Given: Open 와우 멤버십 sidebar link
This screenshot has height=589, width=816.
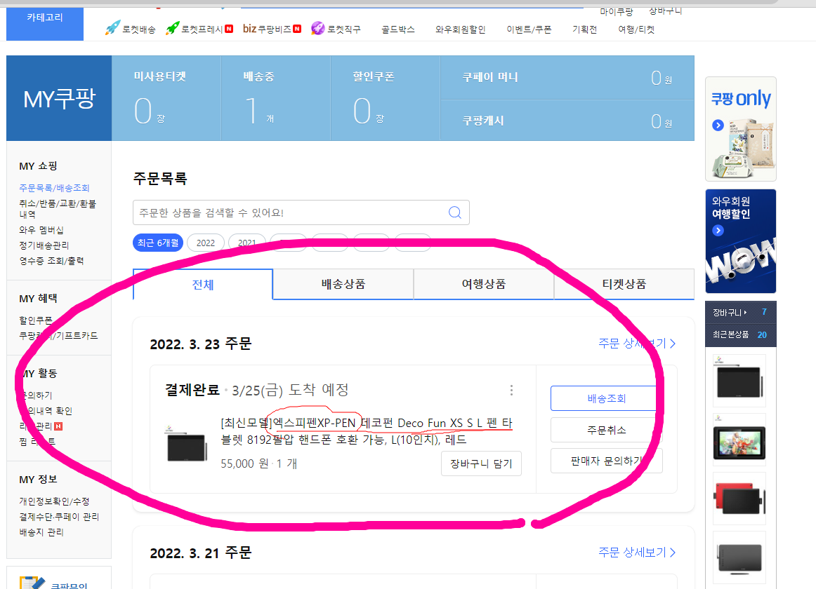Looking at the screenshot, I should tap(41, 230).
